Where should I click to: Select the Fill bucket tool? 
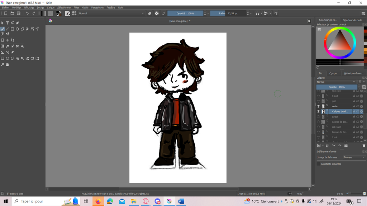click(x=22, y=46)
